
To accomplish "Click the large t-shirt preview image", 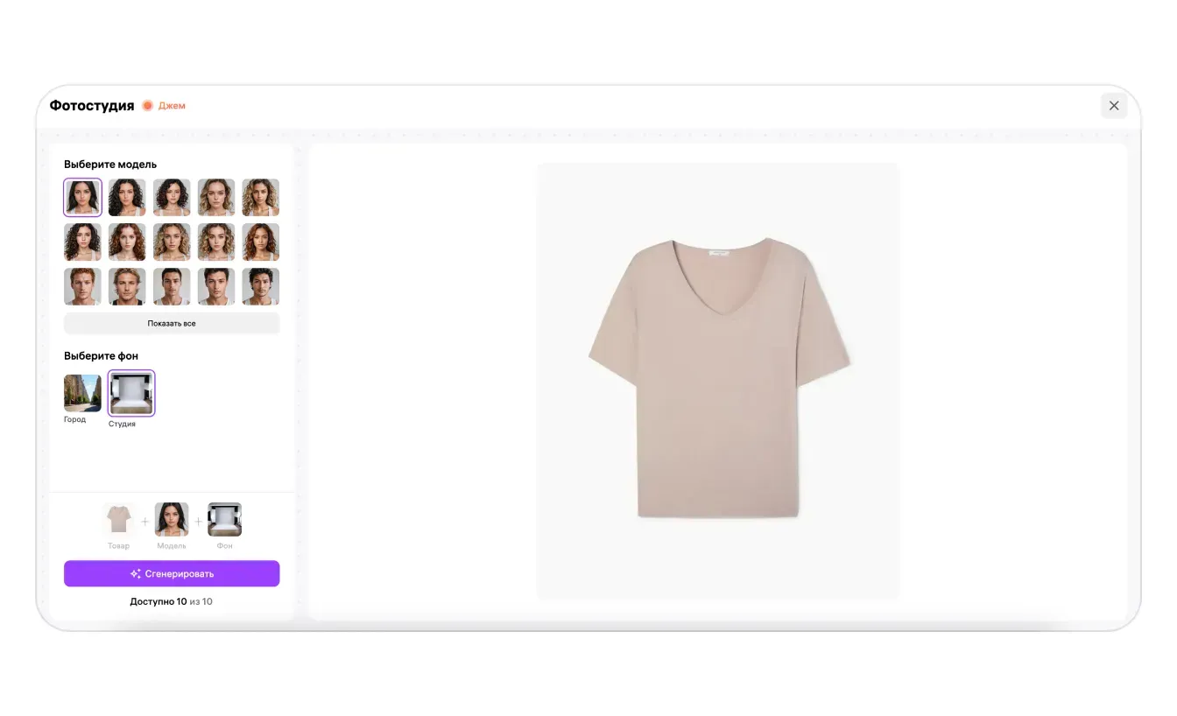I will click(x=718, y=381).
